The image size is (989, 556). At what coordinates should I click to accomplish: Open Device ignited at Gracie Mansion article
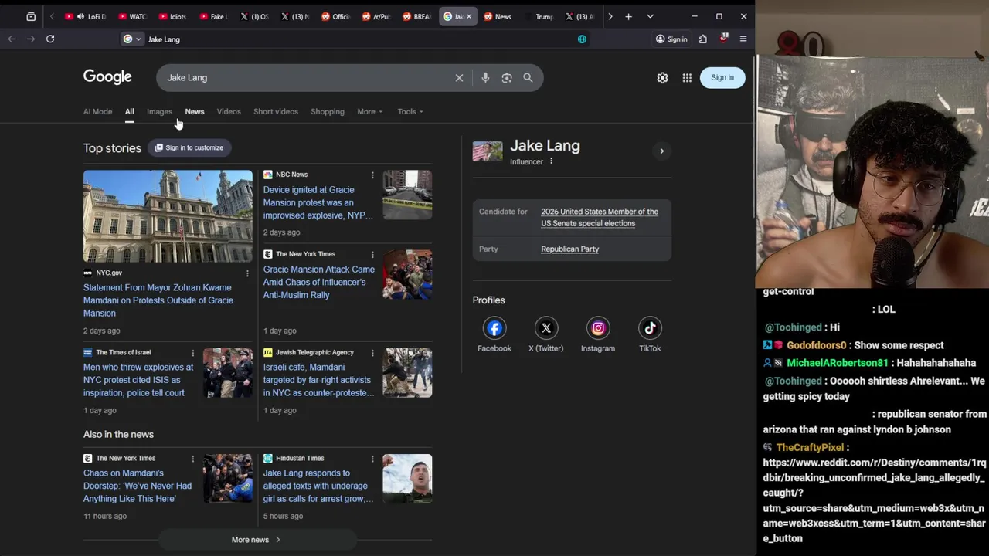coord(318,202)
